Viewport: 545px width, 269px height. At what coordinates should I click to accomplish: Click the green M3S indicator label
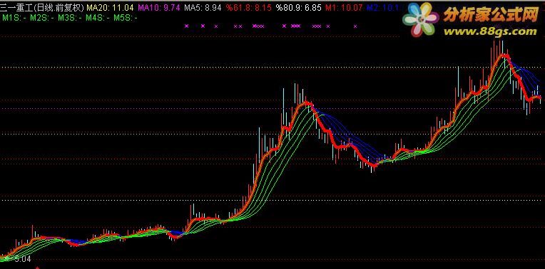coord(70,18)
